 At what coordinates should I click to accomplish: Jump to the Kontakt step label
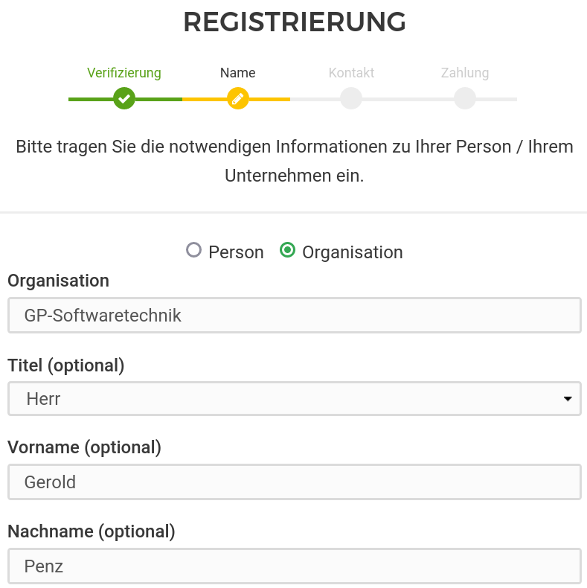pyautogui.click(x=351, y=73)
